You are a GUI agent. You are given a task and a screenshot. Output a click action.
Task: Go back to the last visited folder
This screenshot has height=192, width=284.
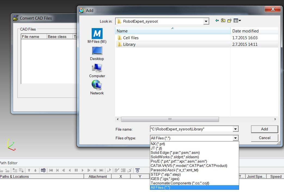tap(217, 20)
